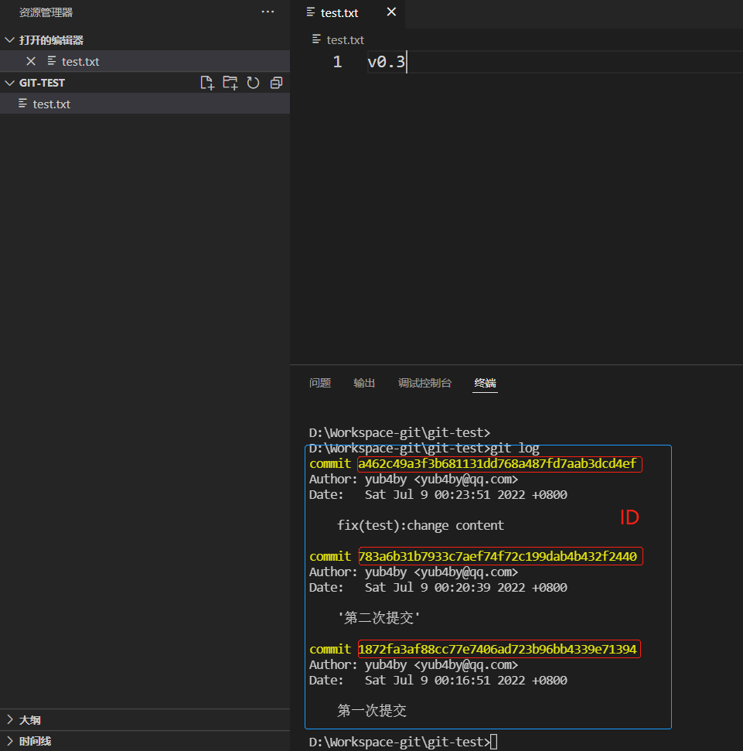Select the 终端 terminal tab
Image resolution: width=743 pixels, height=751 pixels.
485,383
